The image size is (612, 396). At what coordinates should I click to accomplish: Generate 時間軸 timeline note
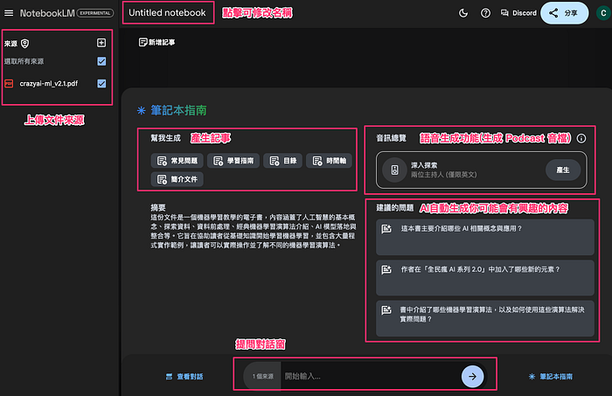click(x=329, y=161)
